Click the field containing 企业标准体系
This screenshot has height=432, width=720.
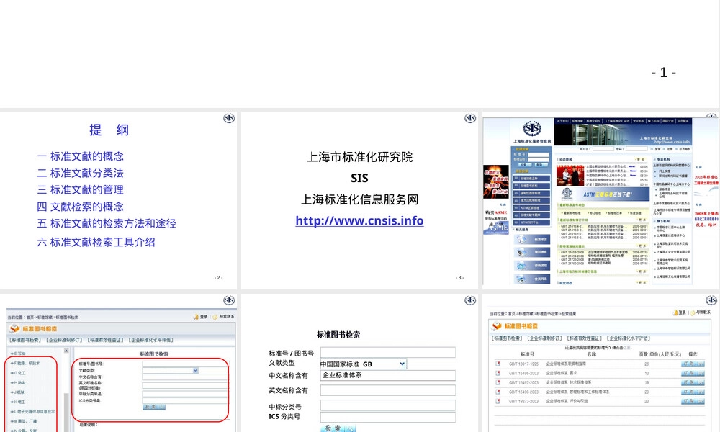point(387,375)
